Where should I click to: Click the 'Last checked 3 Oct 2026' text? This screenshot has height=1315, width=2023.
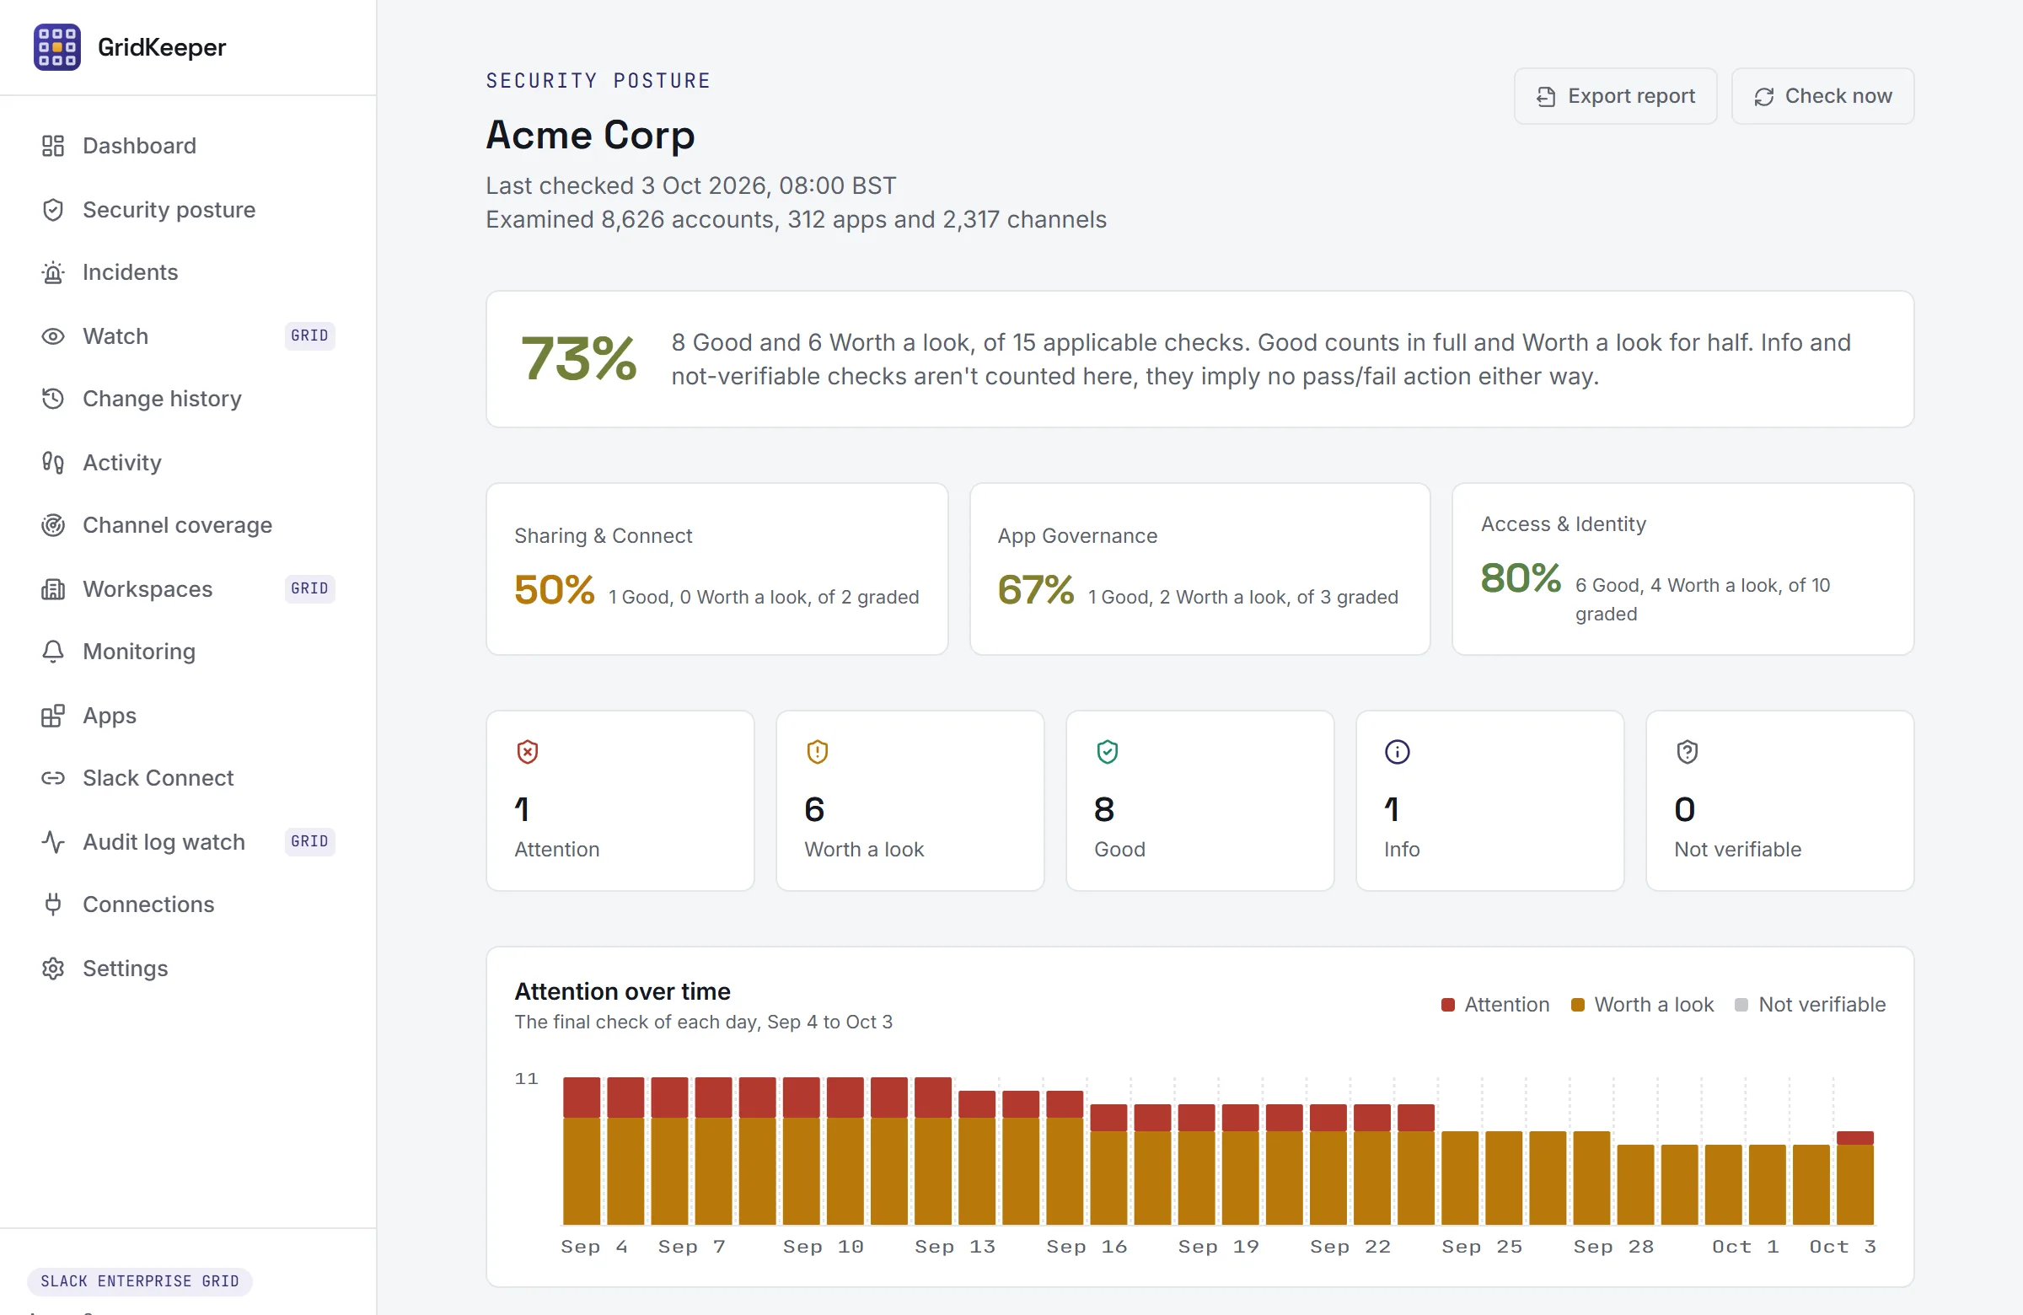(690, 186)
